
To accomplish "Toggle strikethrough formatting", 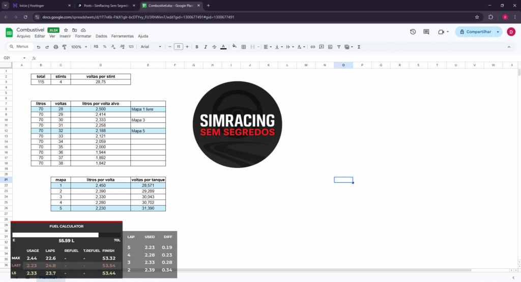I will pos(214,47).
